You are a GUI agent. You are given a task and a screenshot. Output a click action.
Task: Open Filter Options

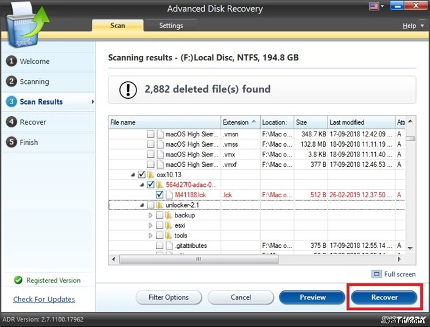(169, 297)
